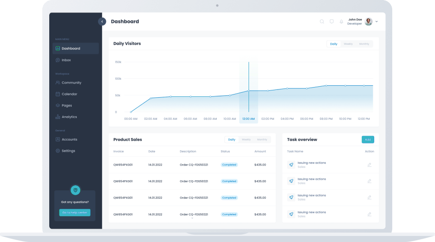Click the Pages icon in the sidebar

(58, 106)
